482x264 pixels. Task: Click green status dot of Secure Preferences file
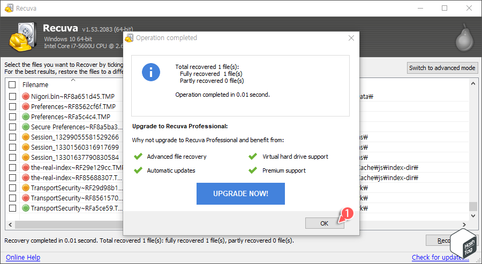(x=26, y=127)
